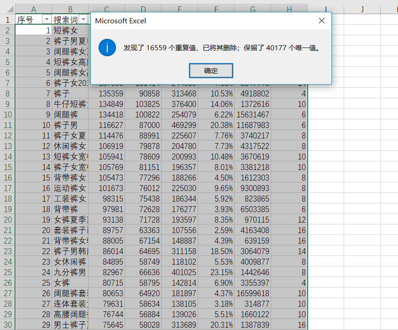
Task: Click the Select All corner triangle
Action: 10,10
